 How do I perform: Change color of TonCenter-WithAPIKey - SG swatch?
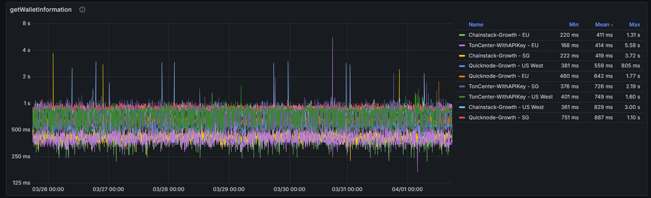[462, 87]
